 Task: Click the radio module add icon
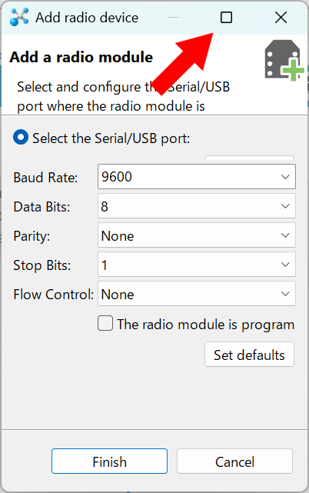(284, 60)
